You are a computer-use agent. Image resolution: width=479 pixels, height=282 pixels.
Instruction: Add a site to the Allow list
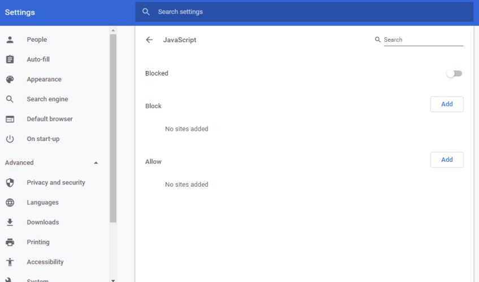pos(446,160)
